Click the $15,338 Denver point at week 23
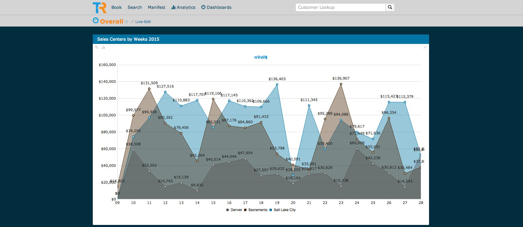523x227 pixels. (x=341, y=186)
